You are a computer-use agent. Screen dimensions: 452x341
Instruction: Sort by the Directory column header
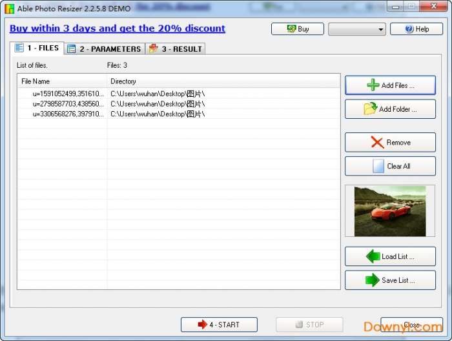223,81
